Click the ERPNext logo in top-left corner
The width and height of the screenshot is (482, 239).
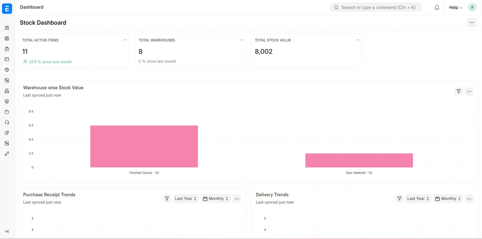[7, 8]
